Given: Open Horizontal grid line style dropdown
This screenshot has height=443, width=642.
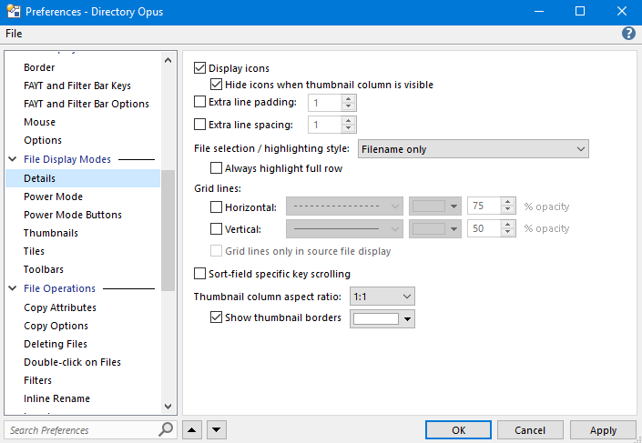Looking at the screenshot, I should click(344, 206).
